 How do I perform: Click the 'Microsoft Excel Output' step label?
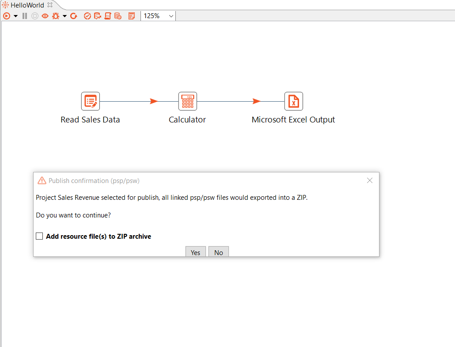(x=293, y=120)
